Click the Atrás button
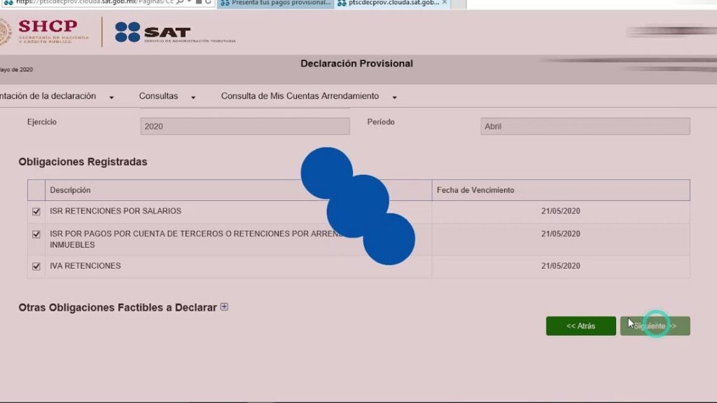 pyautogui.click(x=580, y=326)
